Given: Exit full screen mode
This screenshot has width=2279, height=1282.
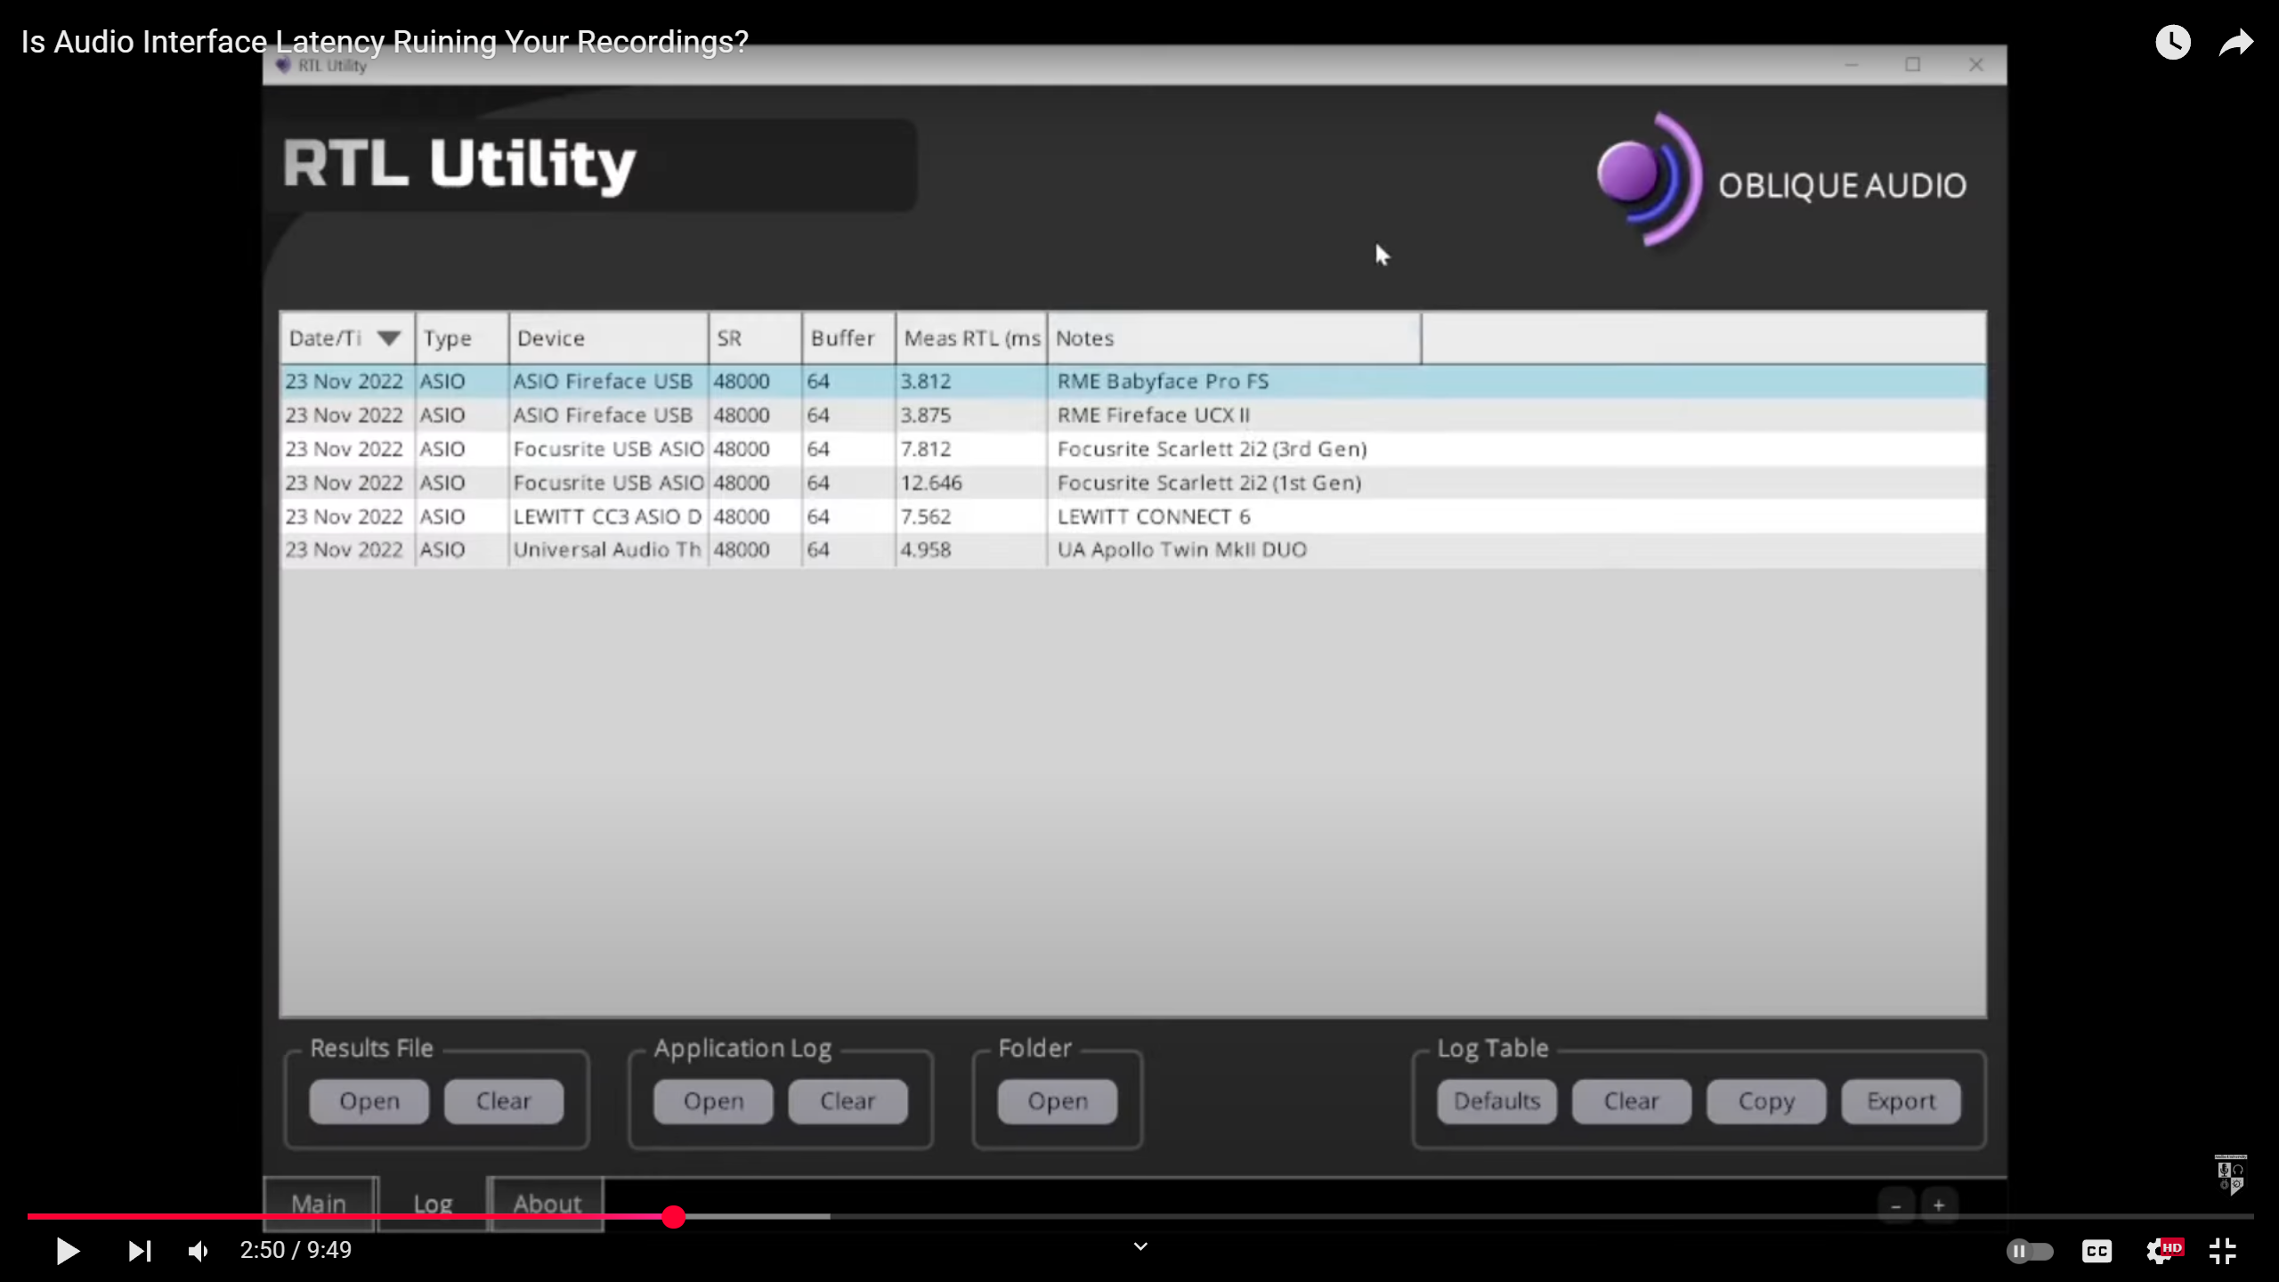Looking at the screenshot, I should [x=2223, y=1251].
